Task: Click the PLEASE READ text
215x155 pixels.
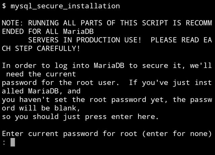Action: point(175,40)
